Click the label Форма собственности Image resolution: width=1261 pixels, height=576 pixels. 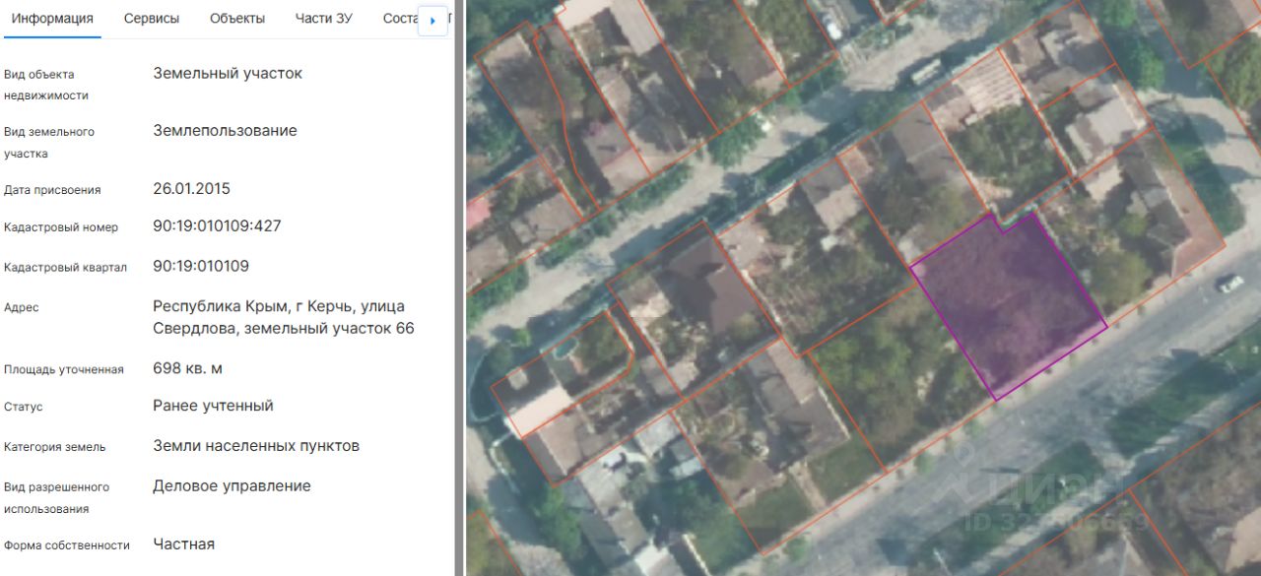tap(67, 544)
